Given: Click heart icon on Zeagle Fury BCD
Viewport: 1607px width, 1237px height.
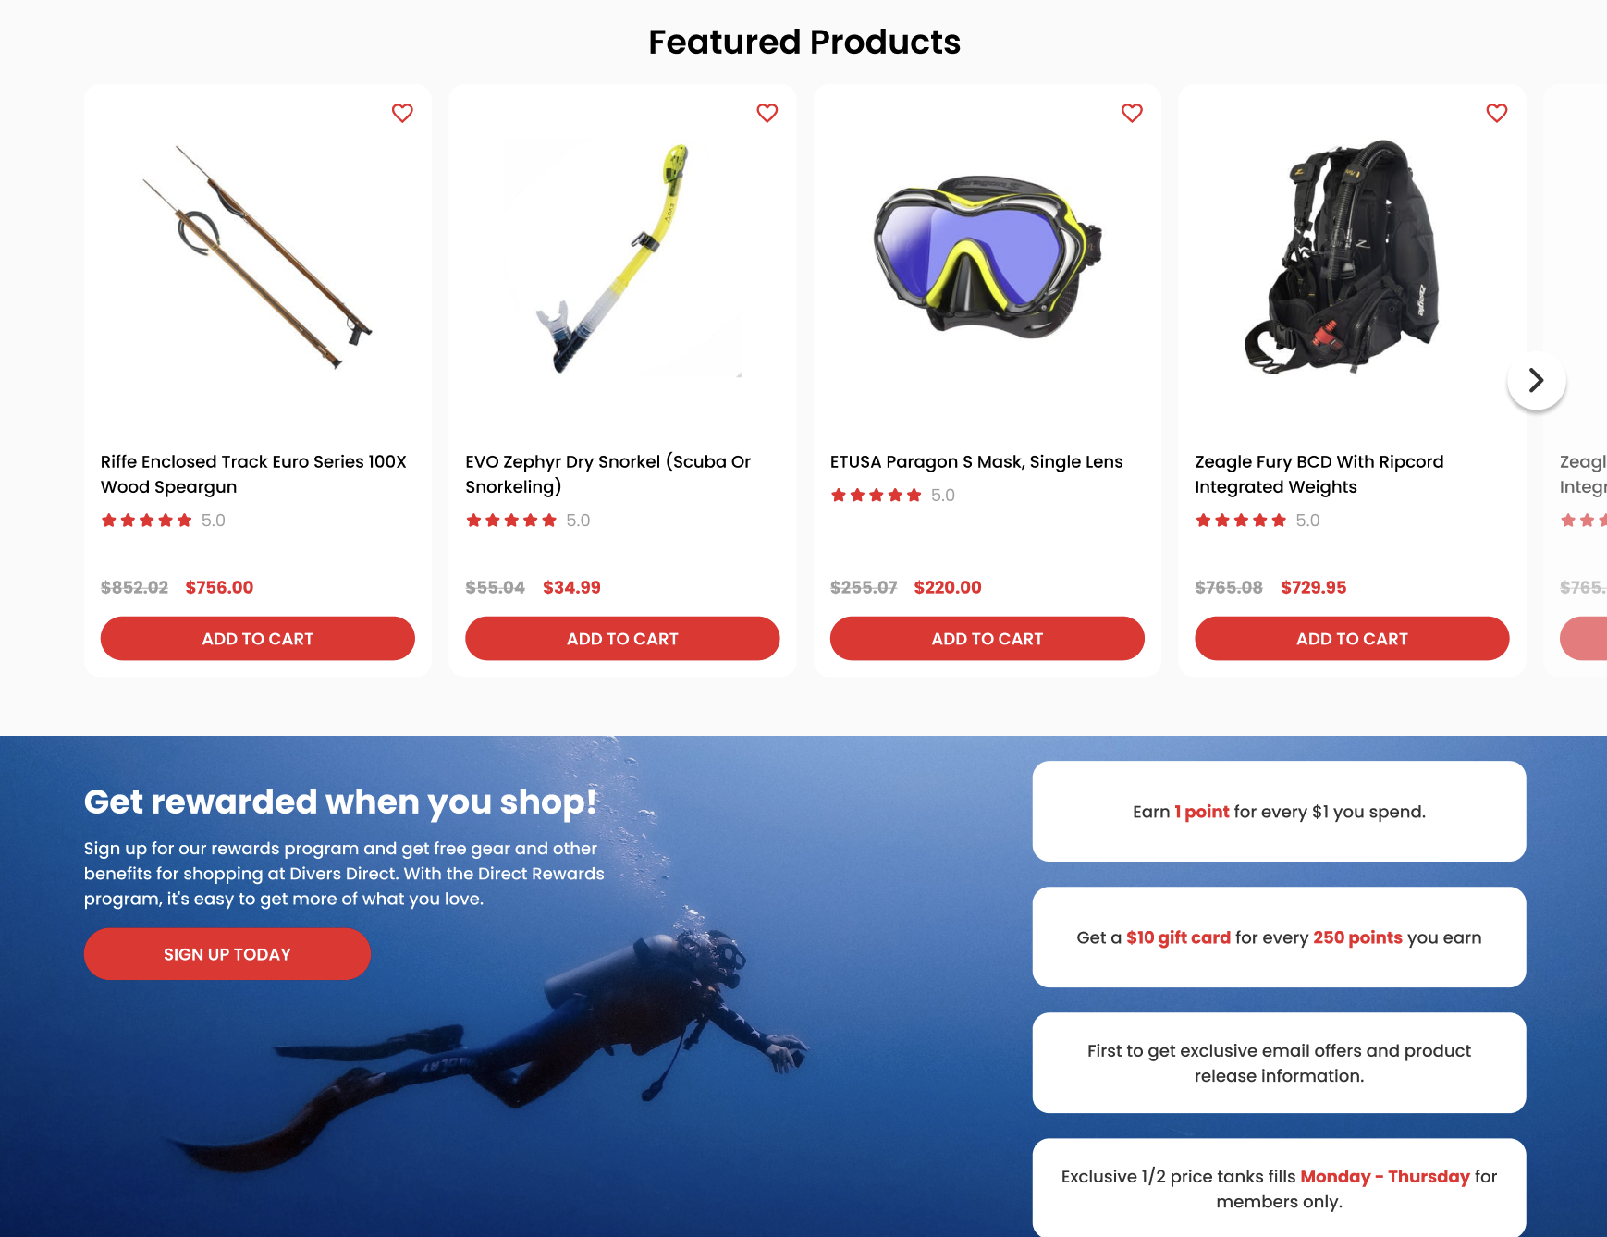Looking at the screenshot, I should (x=1497, y=113).
